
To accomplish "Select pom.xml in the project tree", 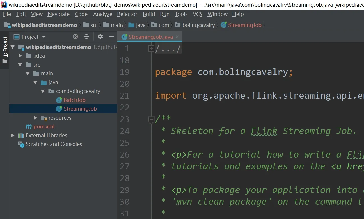I will [x=44, y=127].
